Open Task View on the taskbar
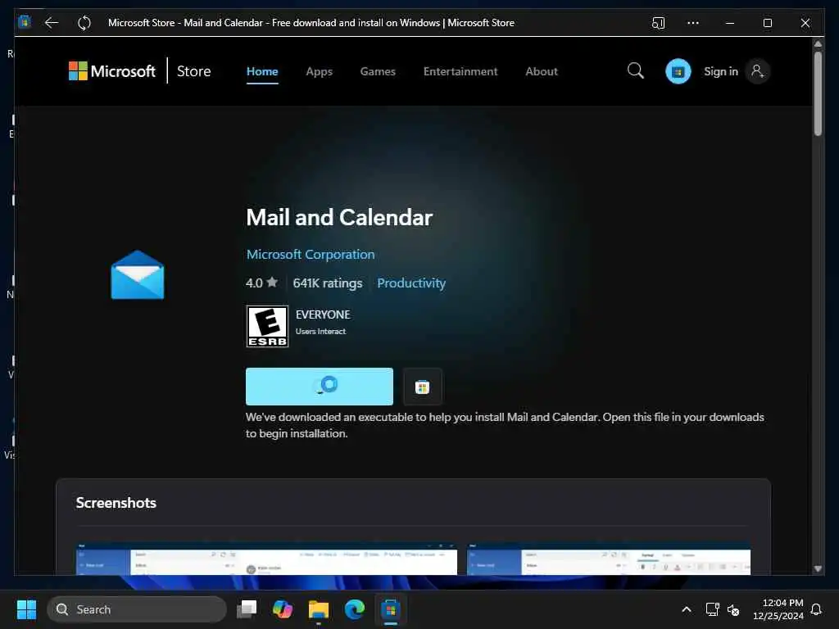The height and width of the screenshot is (629, 839). [247, 609]
